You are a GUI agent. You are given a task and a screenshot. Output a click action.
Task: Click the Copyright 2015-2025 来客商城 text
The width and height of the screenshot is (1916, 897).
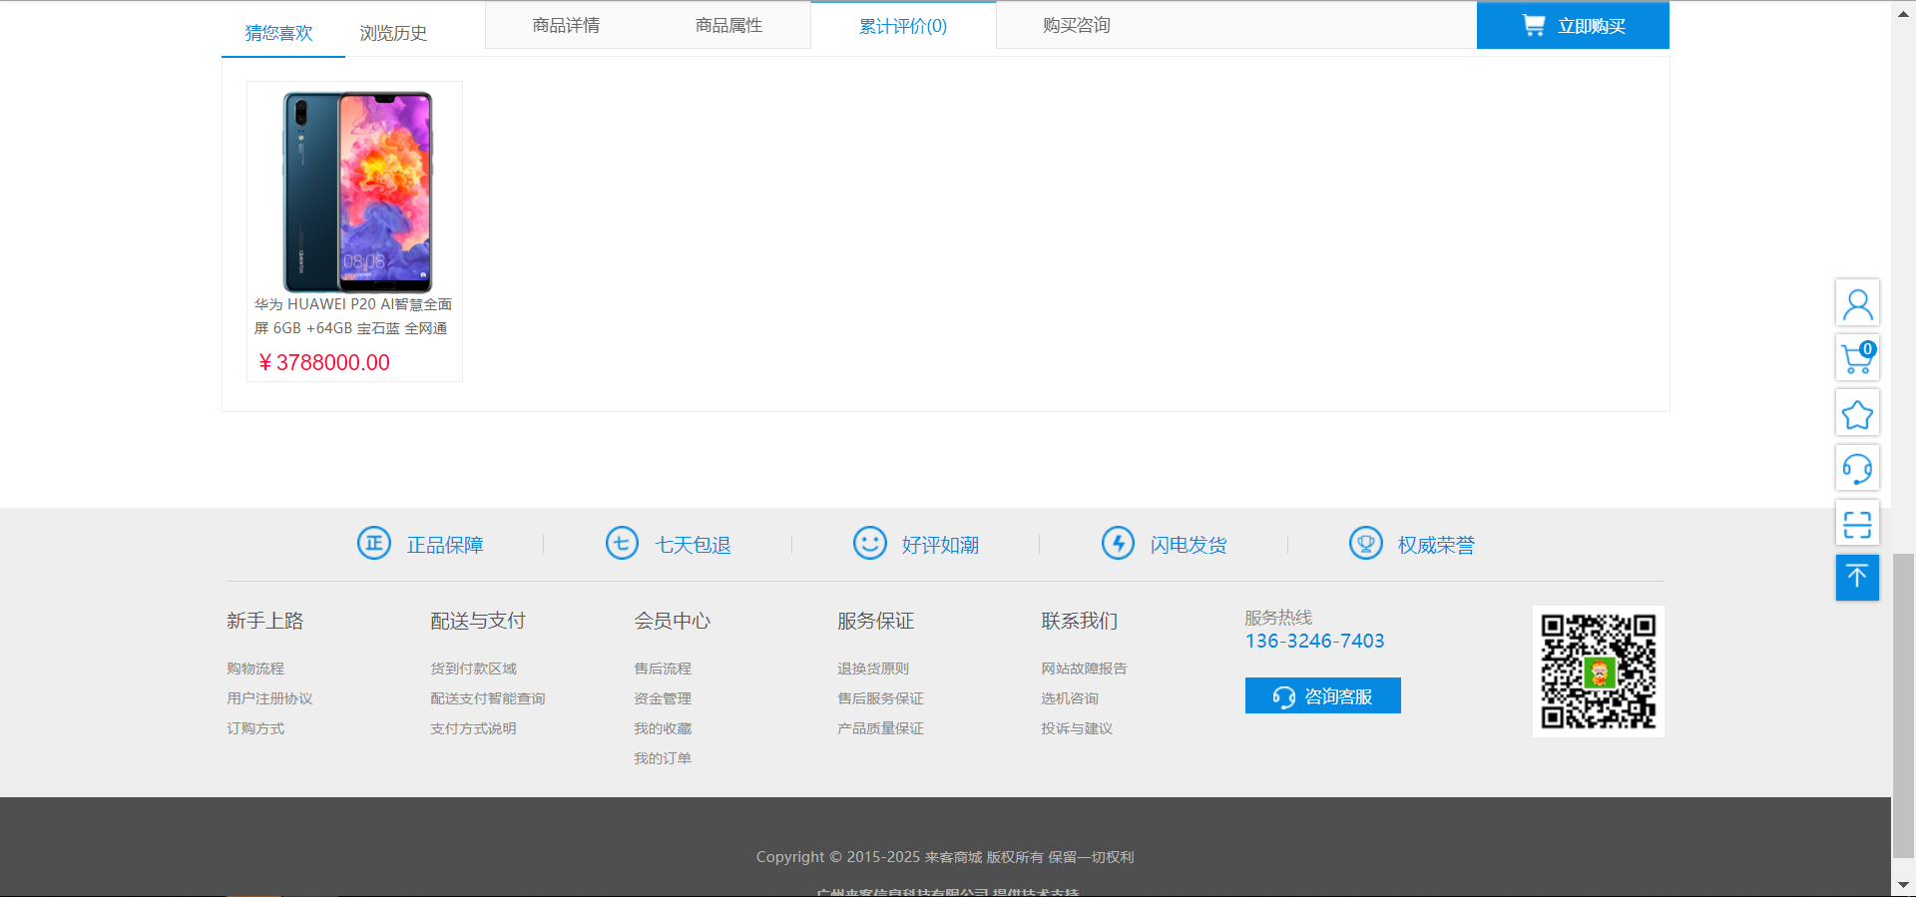click(x=944, y=857)
